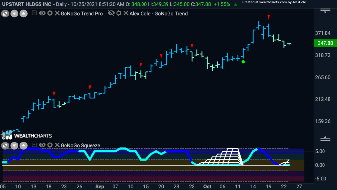Click the current price 347.88 tag
The width and height of the screenshot is (337, 190).
pyautogui.click(x=325, y=43)
